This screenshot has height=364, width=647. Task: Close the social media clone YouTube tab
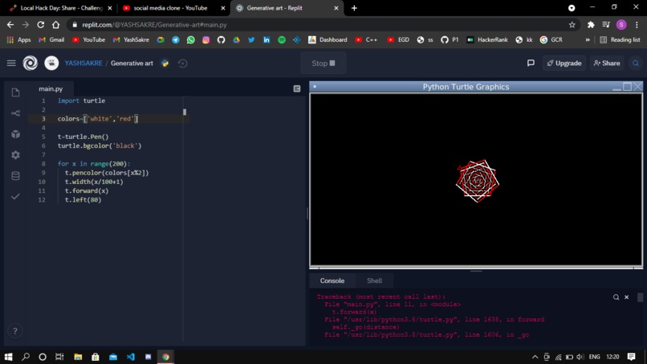click(223, 8)
